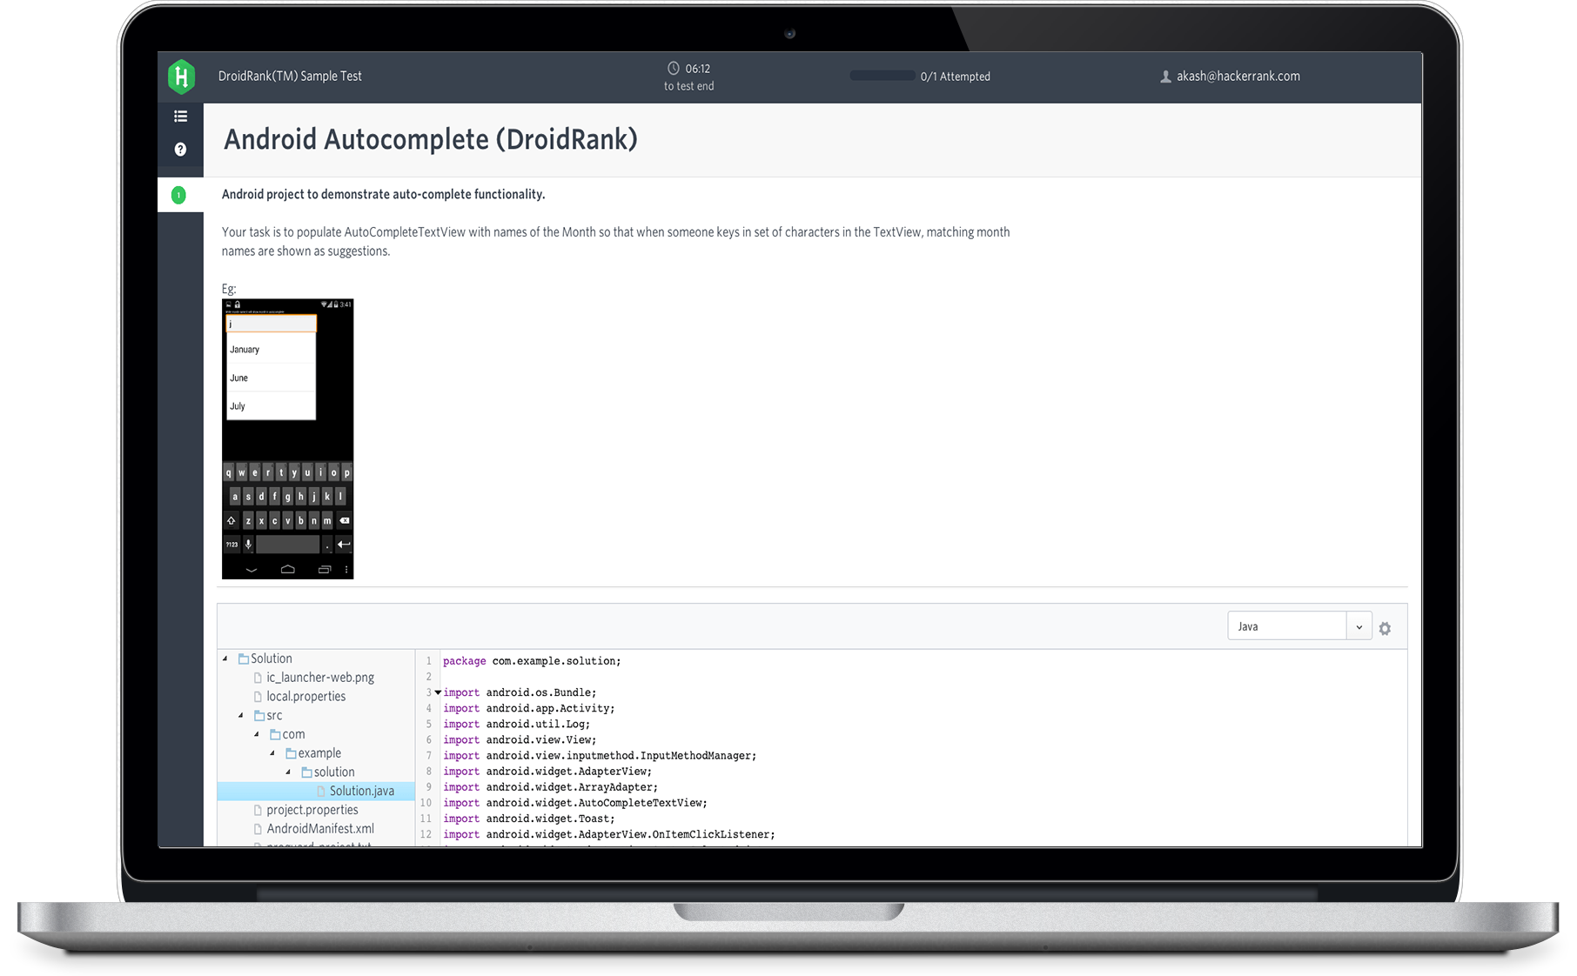
Task: Click the HackerRank logo icon
Action: pos(181,77)
